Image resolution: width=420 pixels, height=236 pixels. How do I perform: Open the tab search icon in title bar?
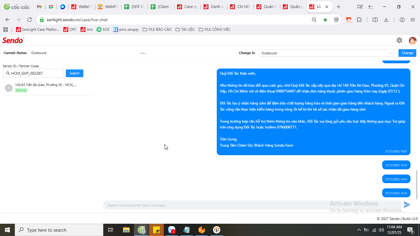360,7
